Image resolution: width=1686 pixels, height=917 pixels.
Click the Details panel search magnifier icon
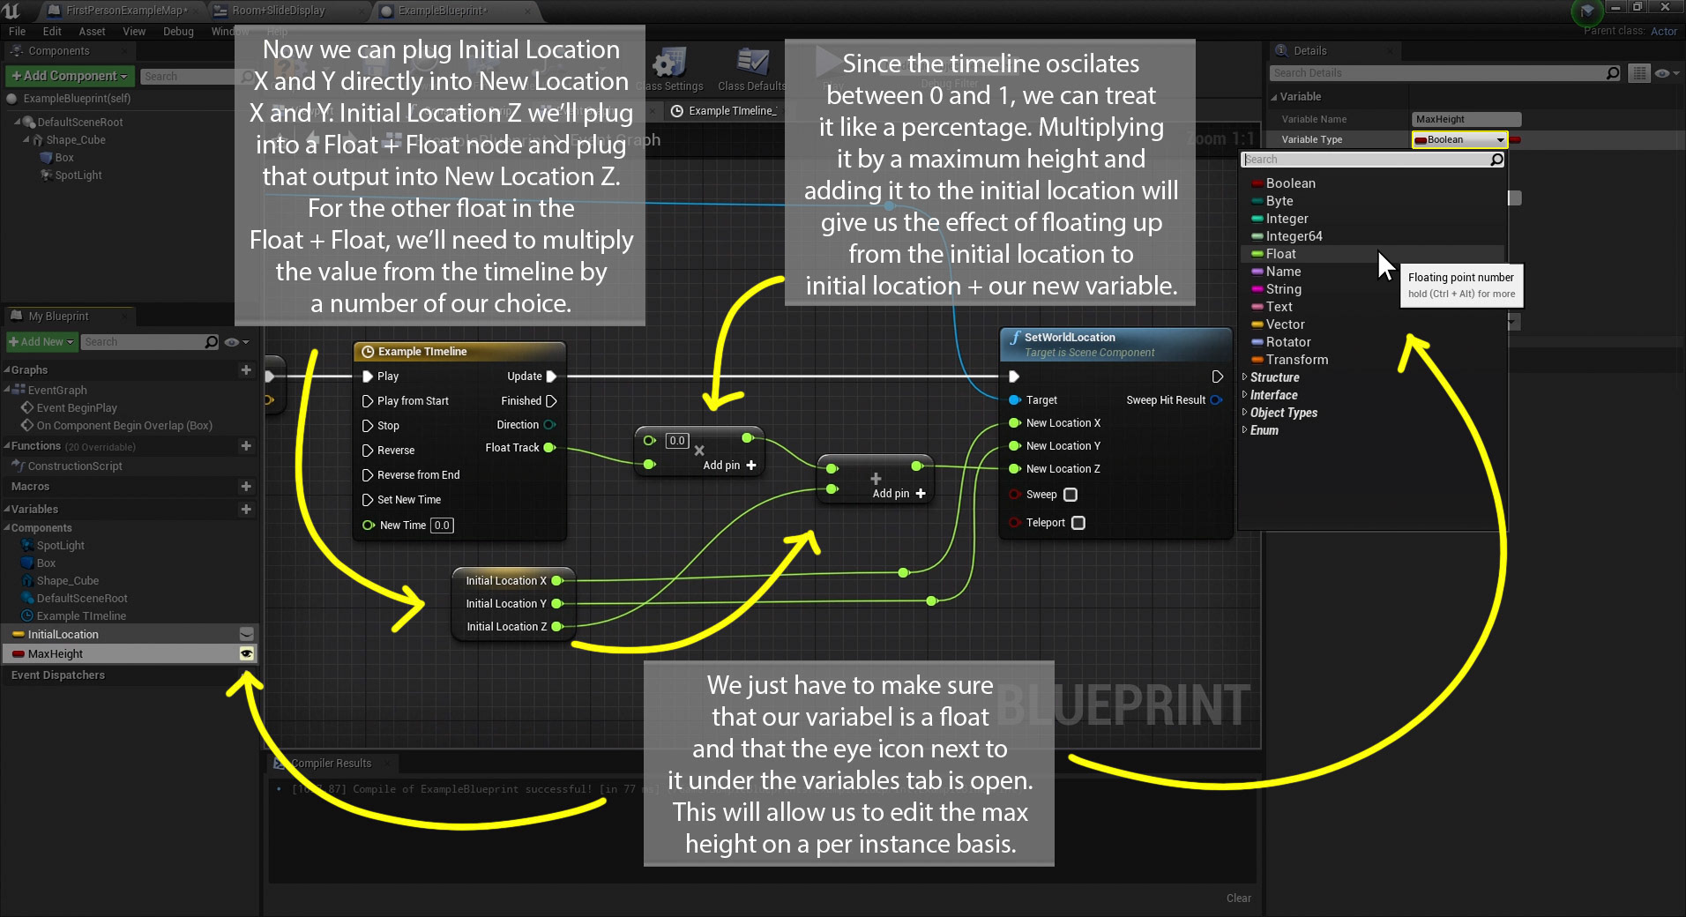tap(1613, 73)
